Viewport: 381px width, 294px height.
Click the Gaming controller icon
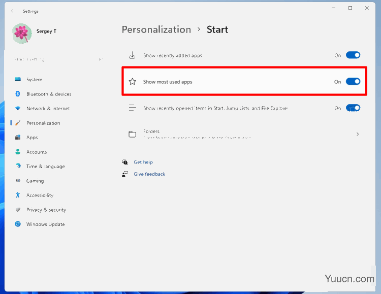[18, 181]
